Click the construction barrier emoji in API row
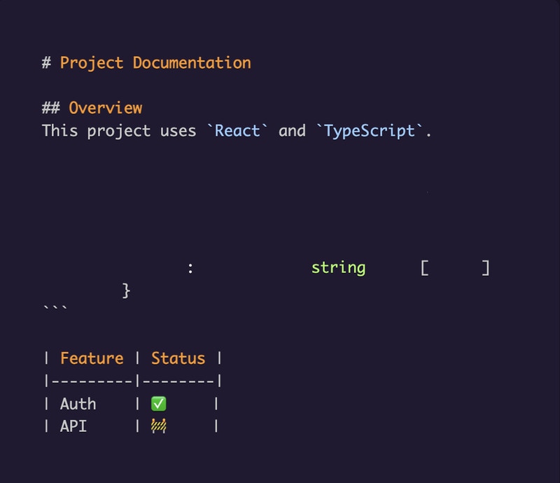The image size is (560, 483). pyautogui.click(x=159, y=426)
